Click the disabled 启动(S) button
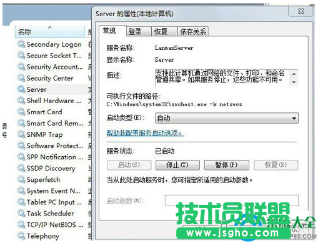 tap(129, 165)
